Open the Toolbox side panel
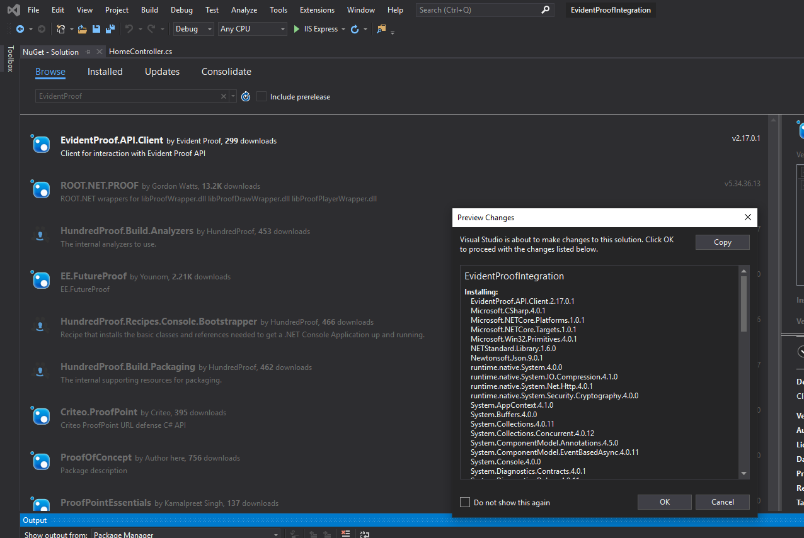The height and width of the screenshot is (538, 804). pos(10,59)
